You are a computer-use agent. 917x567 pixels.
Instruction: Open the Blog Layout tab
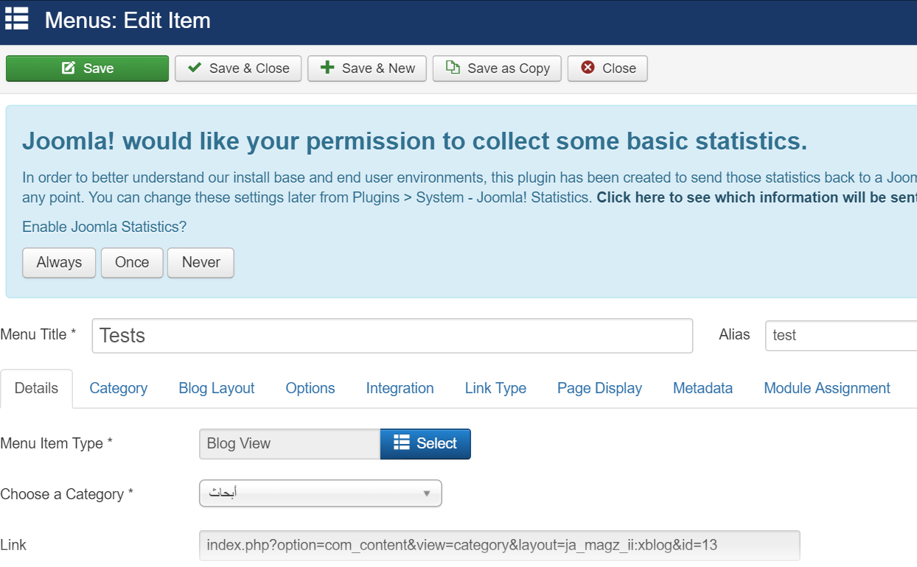pos(216,388)
